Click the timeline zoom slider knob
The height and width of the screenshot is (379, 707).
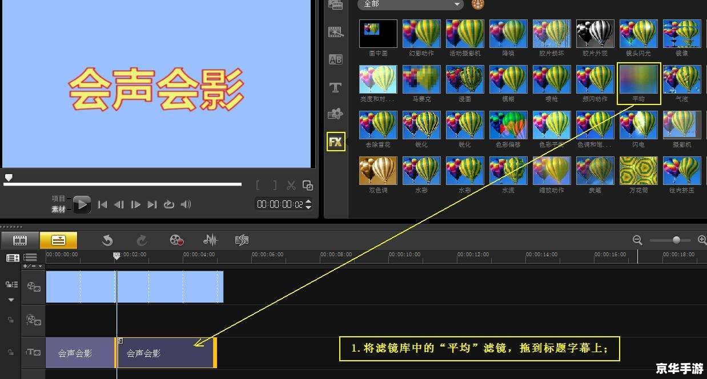click(676, 240)
